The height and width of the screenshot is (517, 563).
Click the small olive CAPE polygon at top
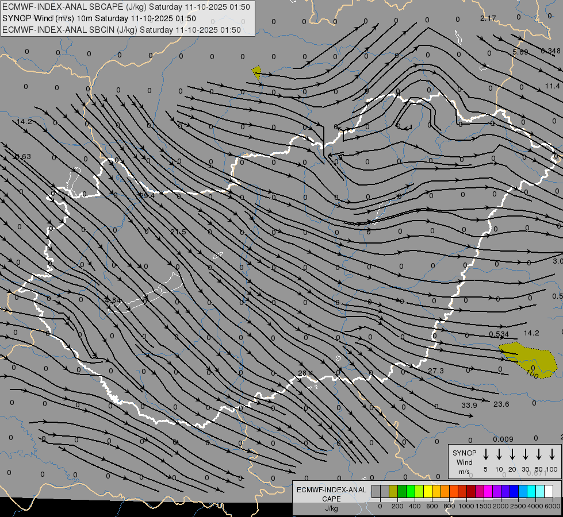256,72
